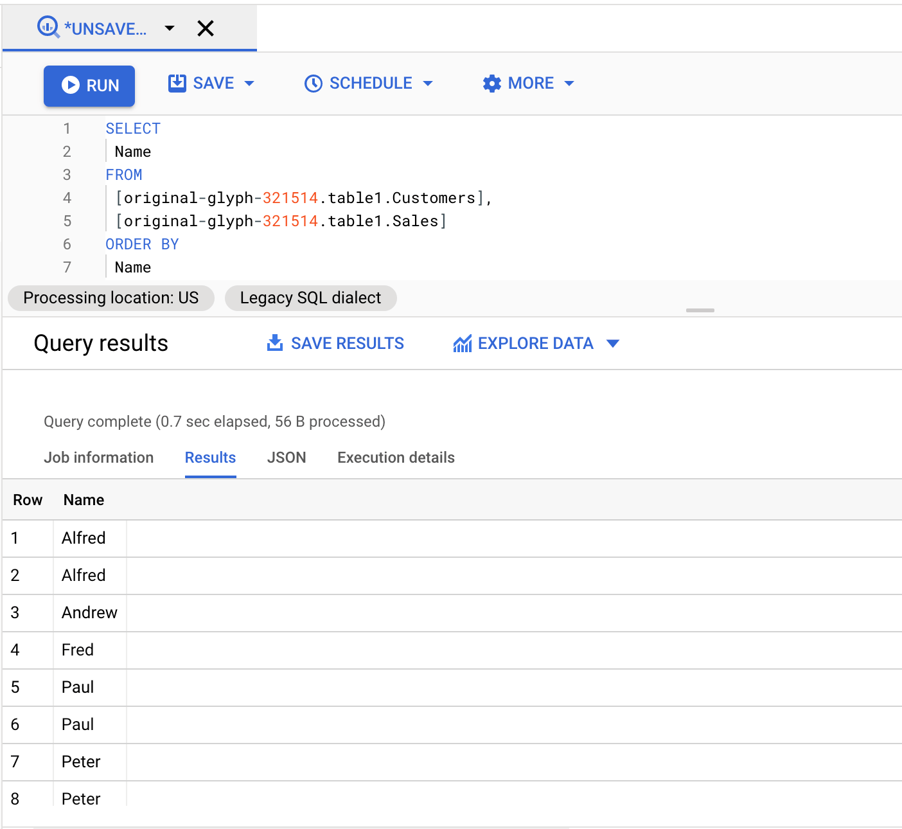Image resolution: width=902 pixels, height=829 pixels.
Task: Open the EXPLORE DATA dropdown
Action: pyautogui.click(x=613, y=343)
